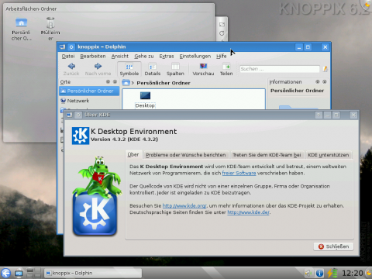The height and width of the screenshot is (279, 372).
Task: Click the 12:20 clock on the panel
Action: [x=353, y=273]
